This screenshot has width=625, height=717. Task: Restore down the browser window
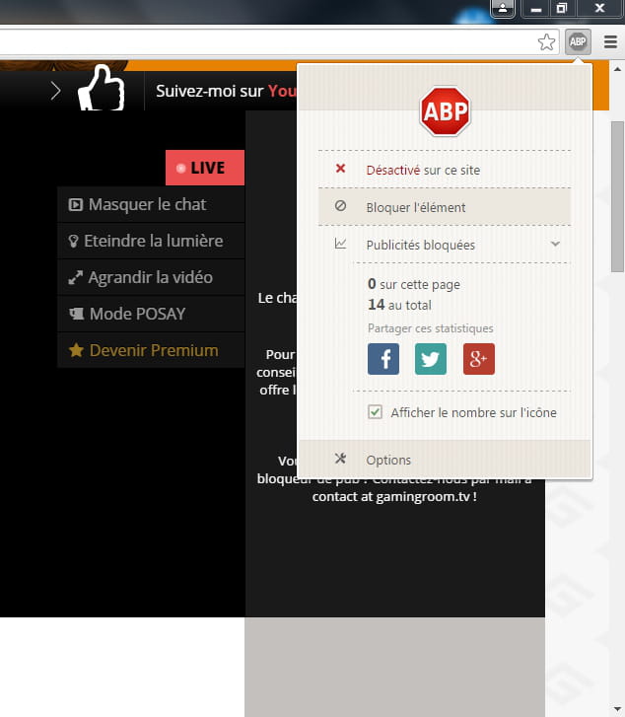point(562,8)
